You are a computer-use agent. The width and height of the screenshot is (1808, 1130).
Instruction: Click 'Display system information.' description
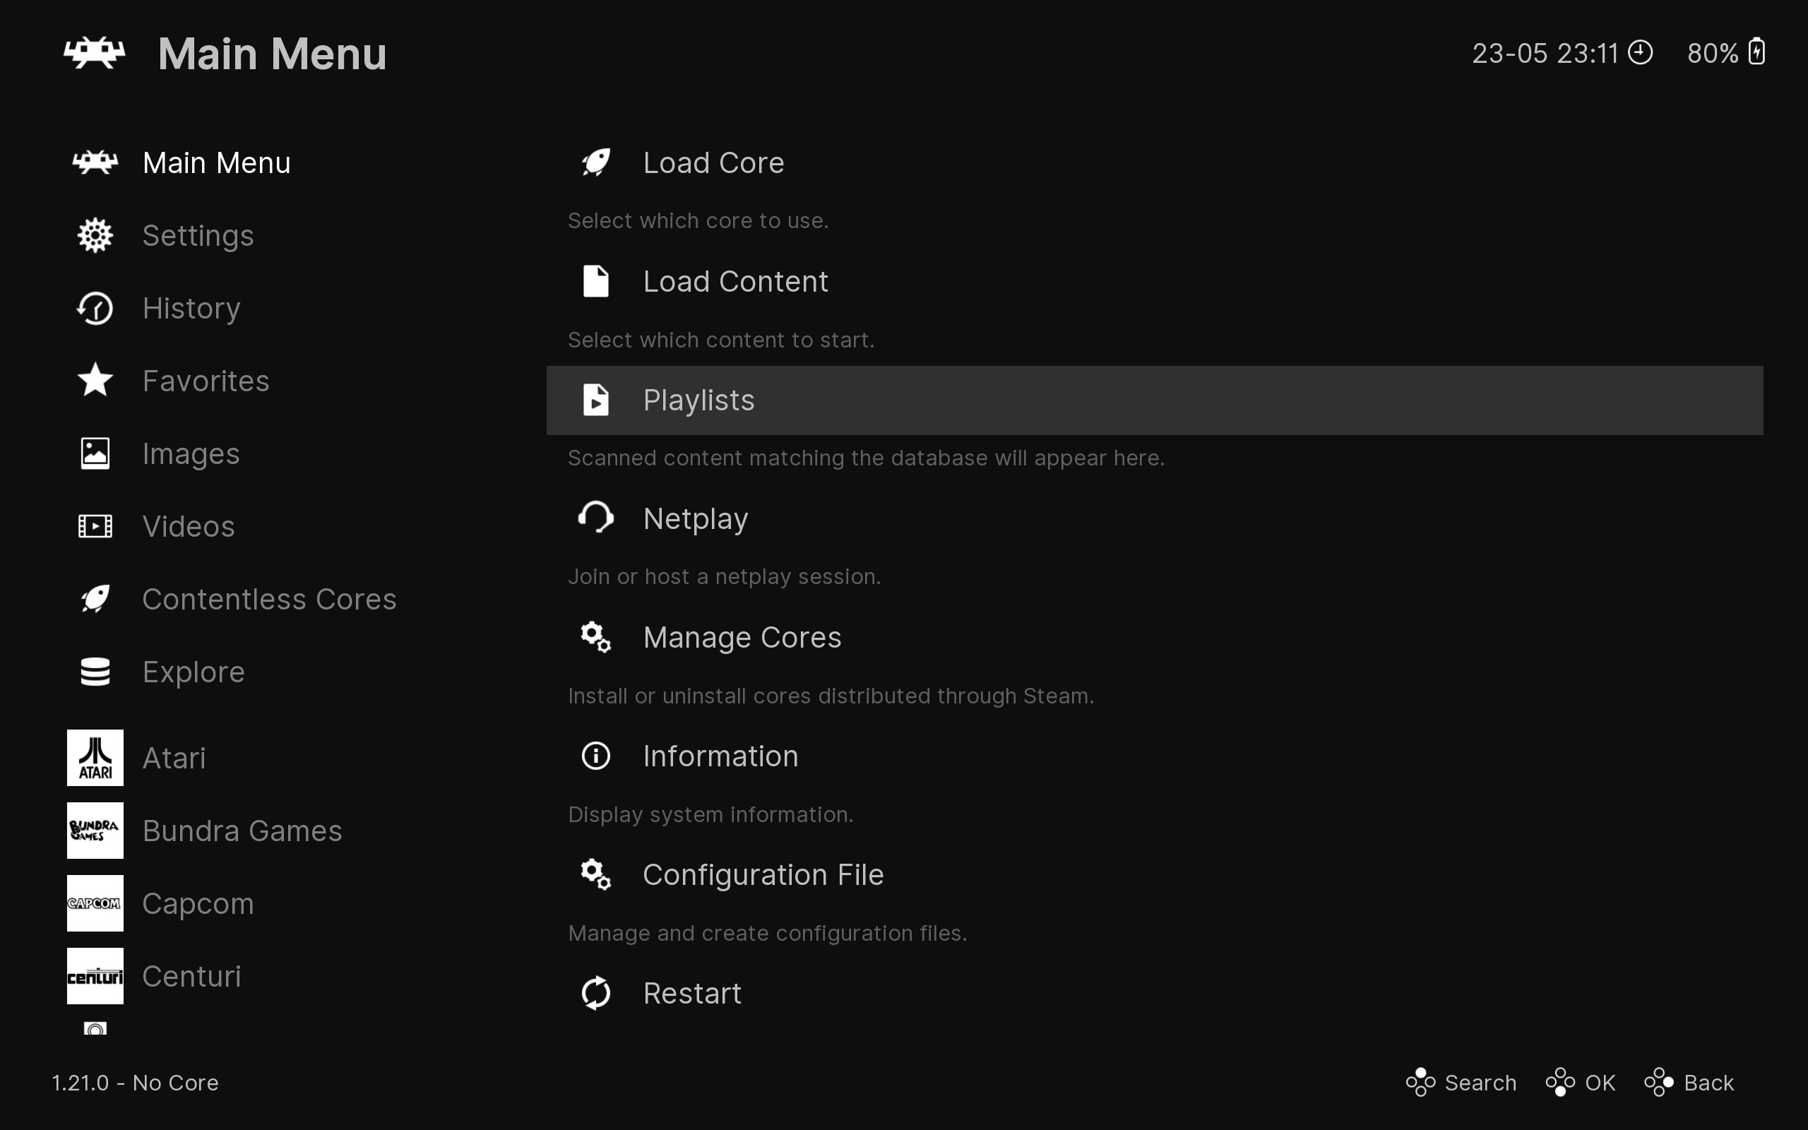(x=710, y=814)
